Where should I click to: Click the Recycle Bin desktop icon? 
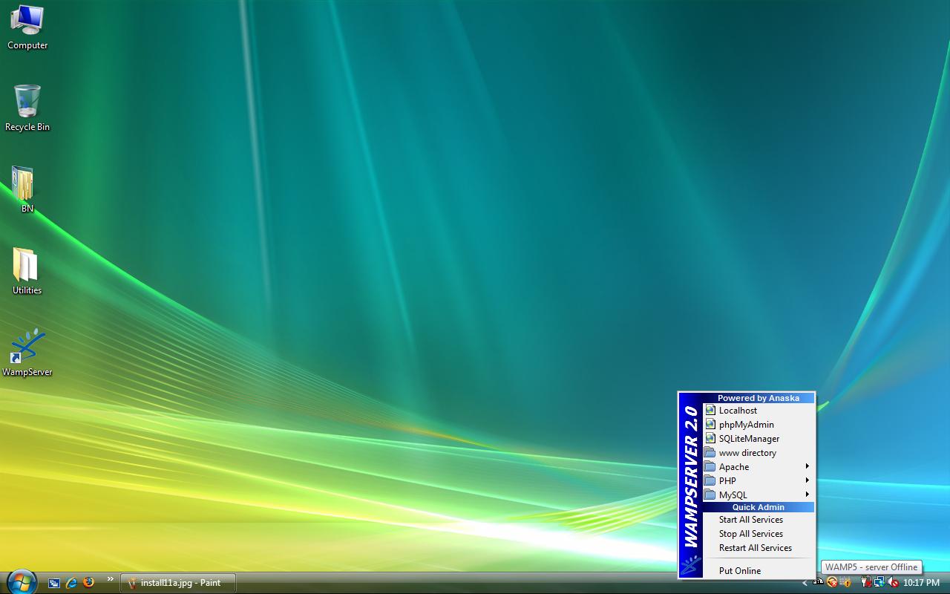27,102
